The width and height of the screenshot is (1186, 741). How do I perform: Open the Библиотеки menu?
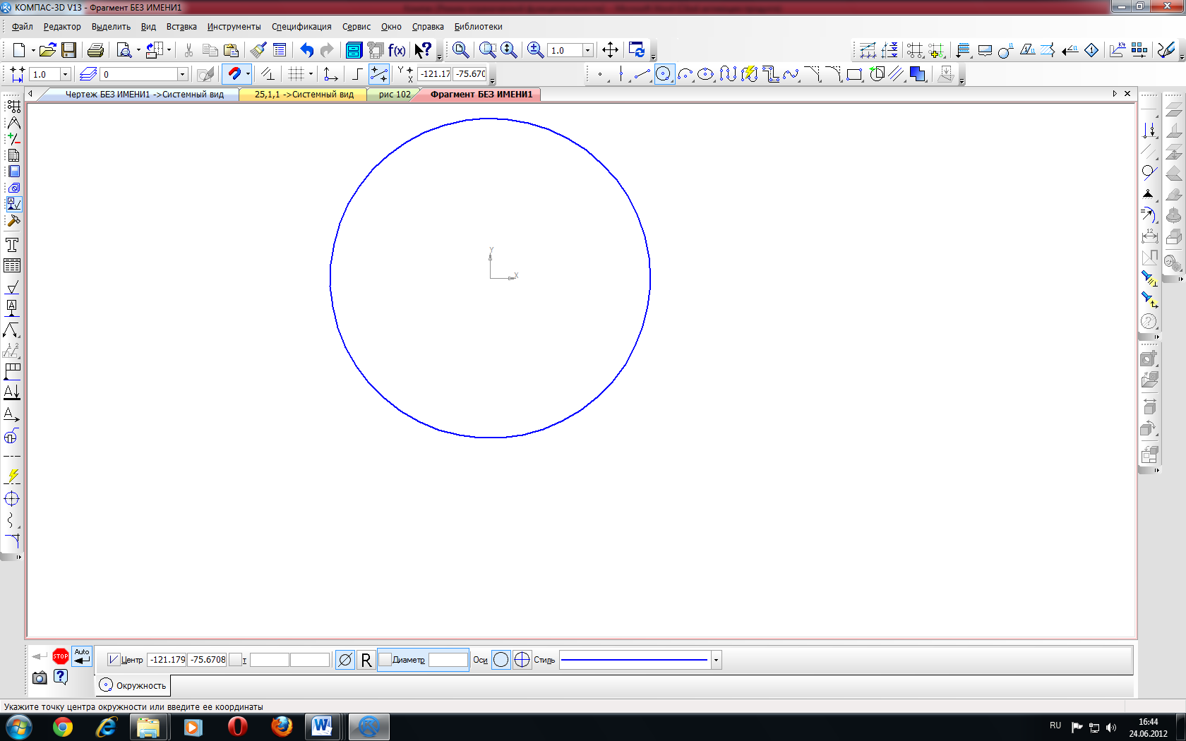tap(478, 27)
